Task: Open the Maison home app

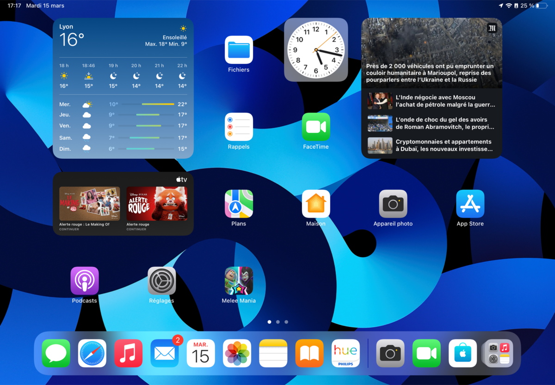Action: (x=316, y=204)
